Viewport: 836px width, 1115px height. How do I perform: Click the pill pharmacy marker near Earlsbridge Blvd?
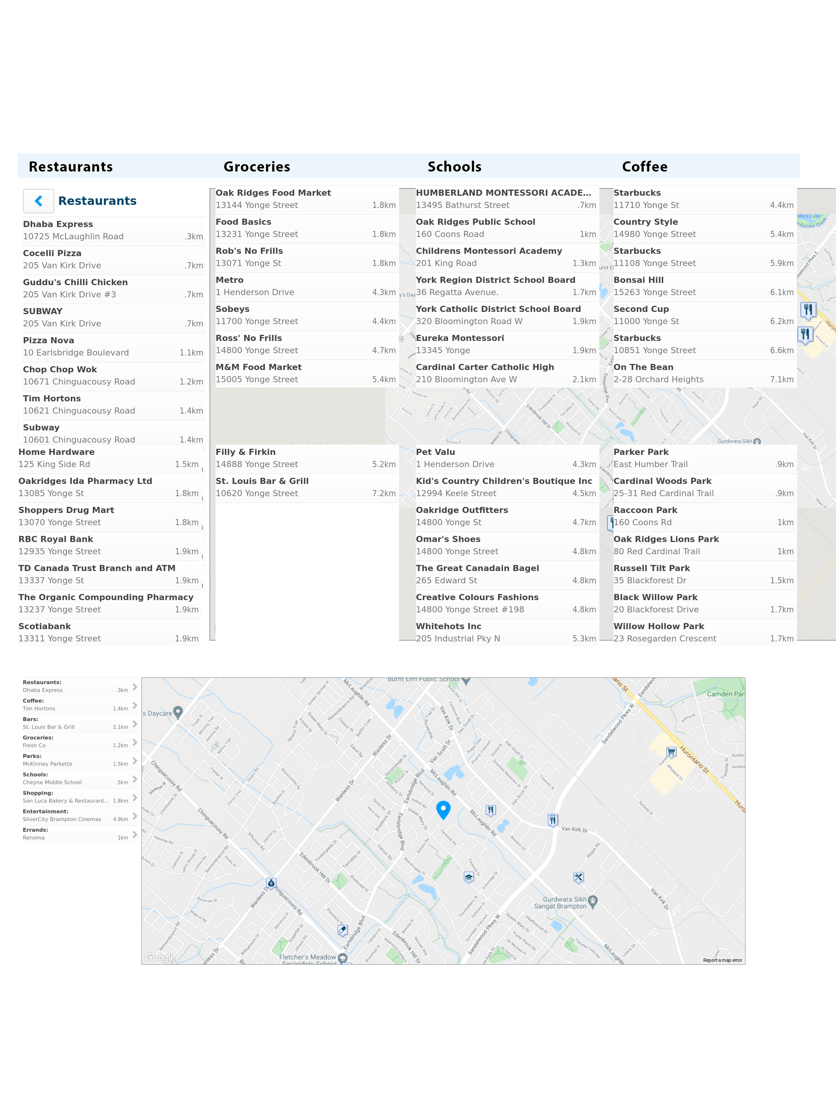(x=343, y=930)
